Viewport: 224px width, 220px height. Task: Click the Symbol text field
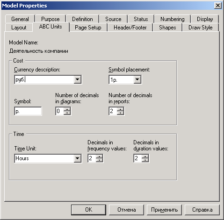point(28,111)
